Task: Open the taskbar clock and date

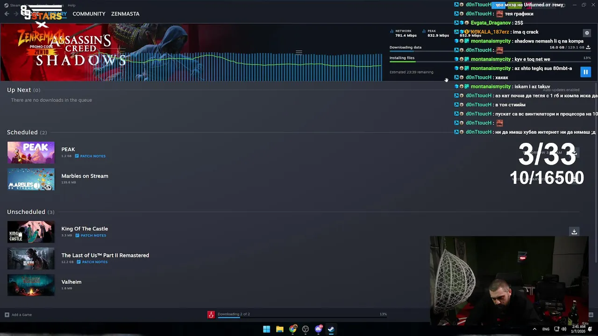Action: 578,329
